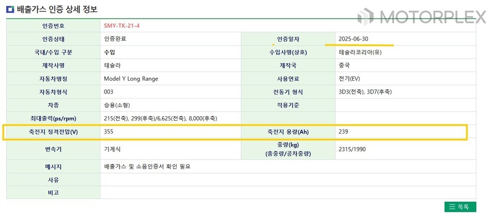This screenshot has height=219, width=494.
Task: Click the 인증완료 status value
Action: (115, 39)
